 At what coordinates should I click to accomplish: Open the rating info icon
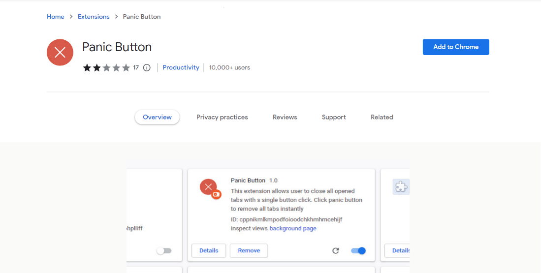(x=147, y=67)
